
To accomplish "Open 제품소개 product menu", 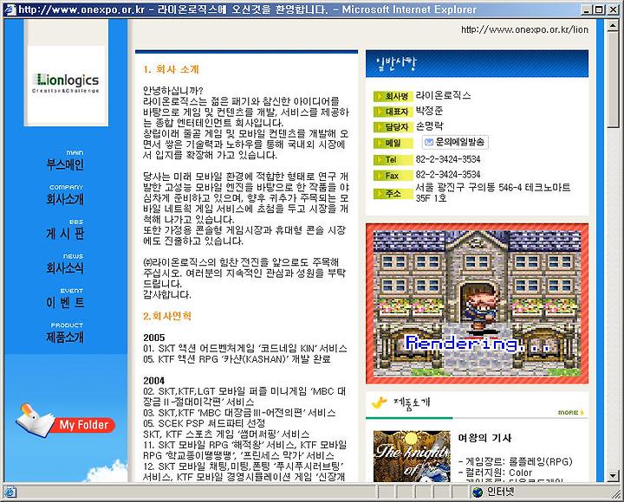I will 65,333.
